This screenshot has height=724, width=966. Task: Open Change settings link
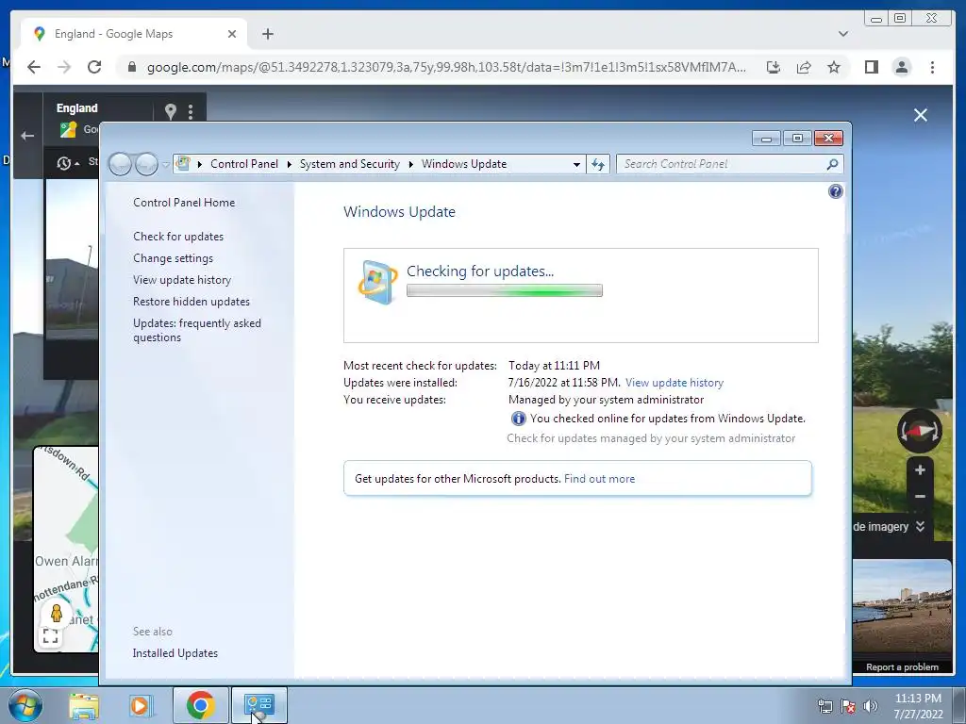pos(174,258)
